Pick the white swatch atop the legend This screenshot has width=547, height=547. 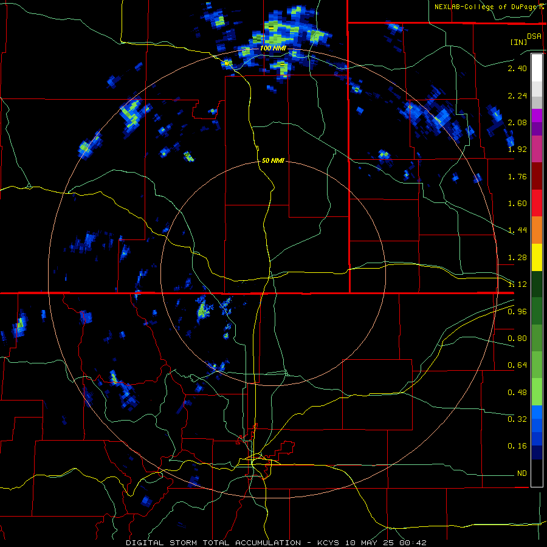tap(537, 67)
